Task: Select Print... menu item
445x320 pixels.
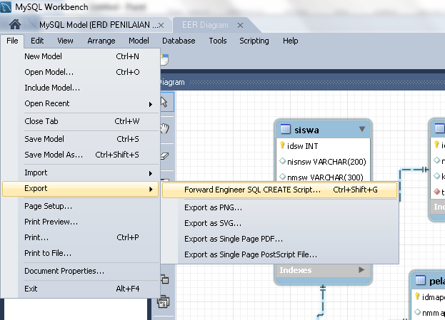Action: click(x=80, y=237)
